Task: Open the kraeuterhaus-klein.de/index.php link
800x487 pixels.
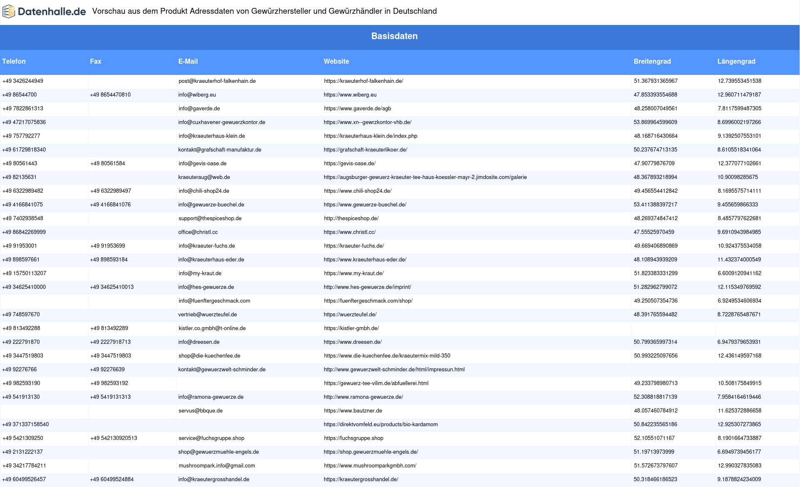Action: click(370, 136)
